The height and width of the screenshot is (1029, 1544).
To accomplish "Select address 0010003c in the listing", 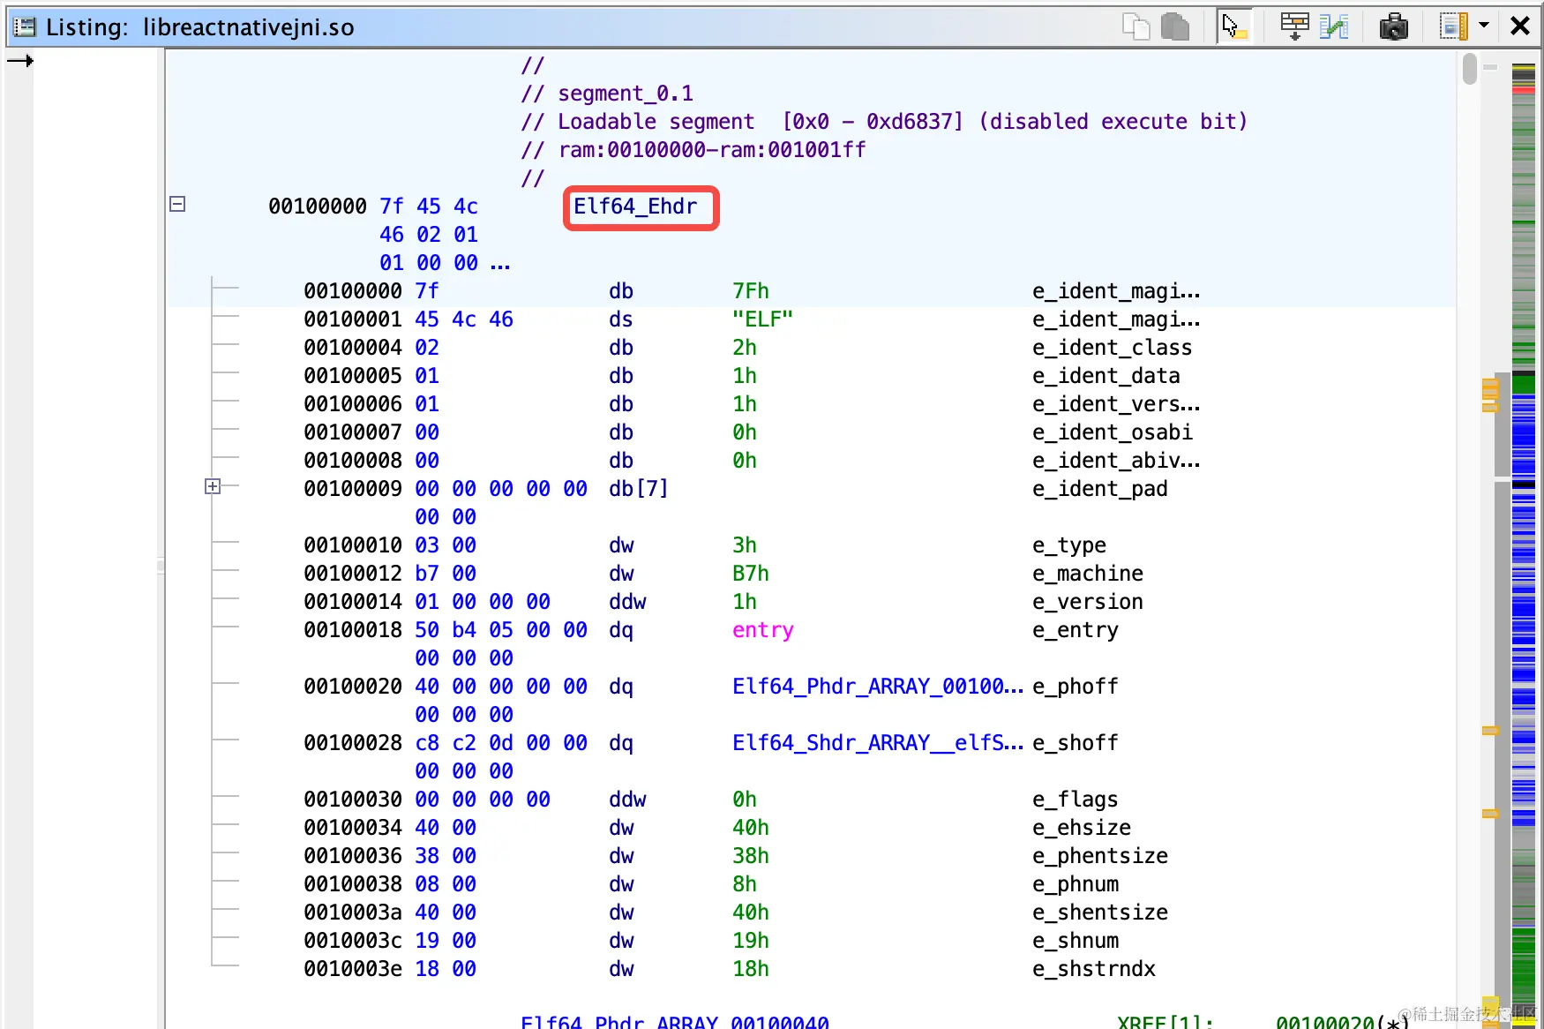I will click(x=353, y=941).
